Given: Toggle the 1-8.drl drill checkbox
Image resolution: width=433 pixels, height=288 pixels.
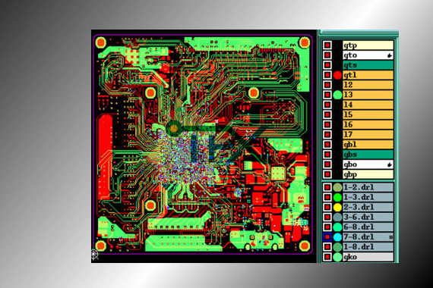Looking at the screenshot, I should (327, 247).
